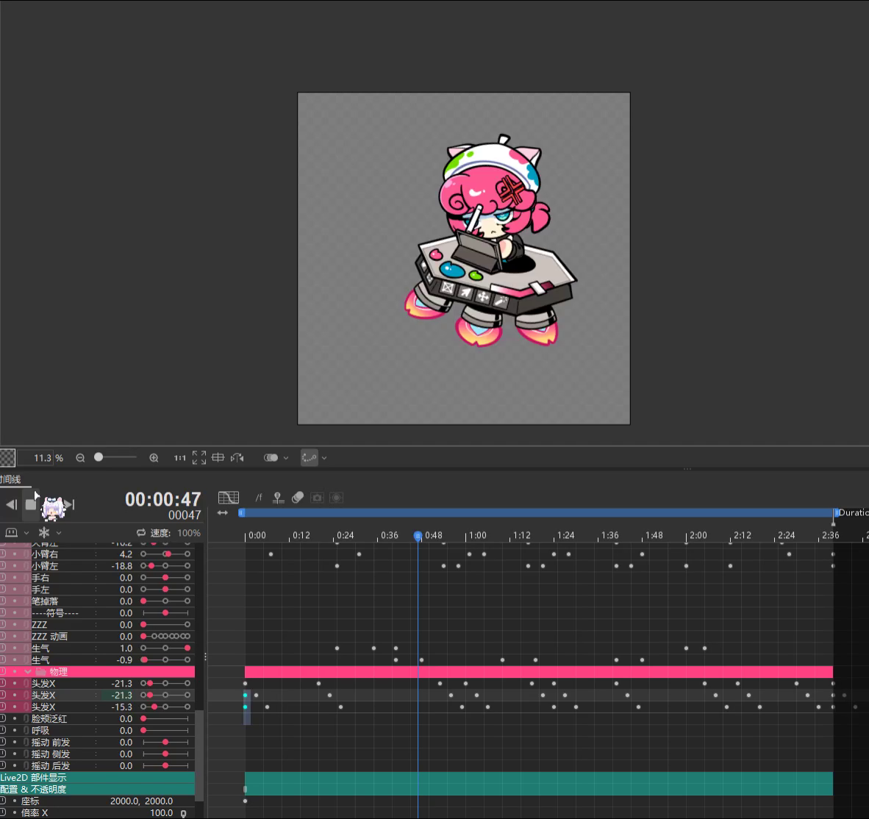The width and height of the screenshot is (869, 819).
Task: Click the canvas zoom slider handle
Action: click(99, 457)
